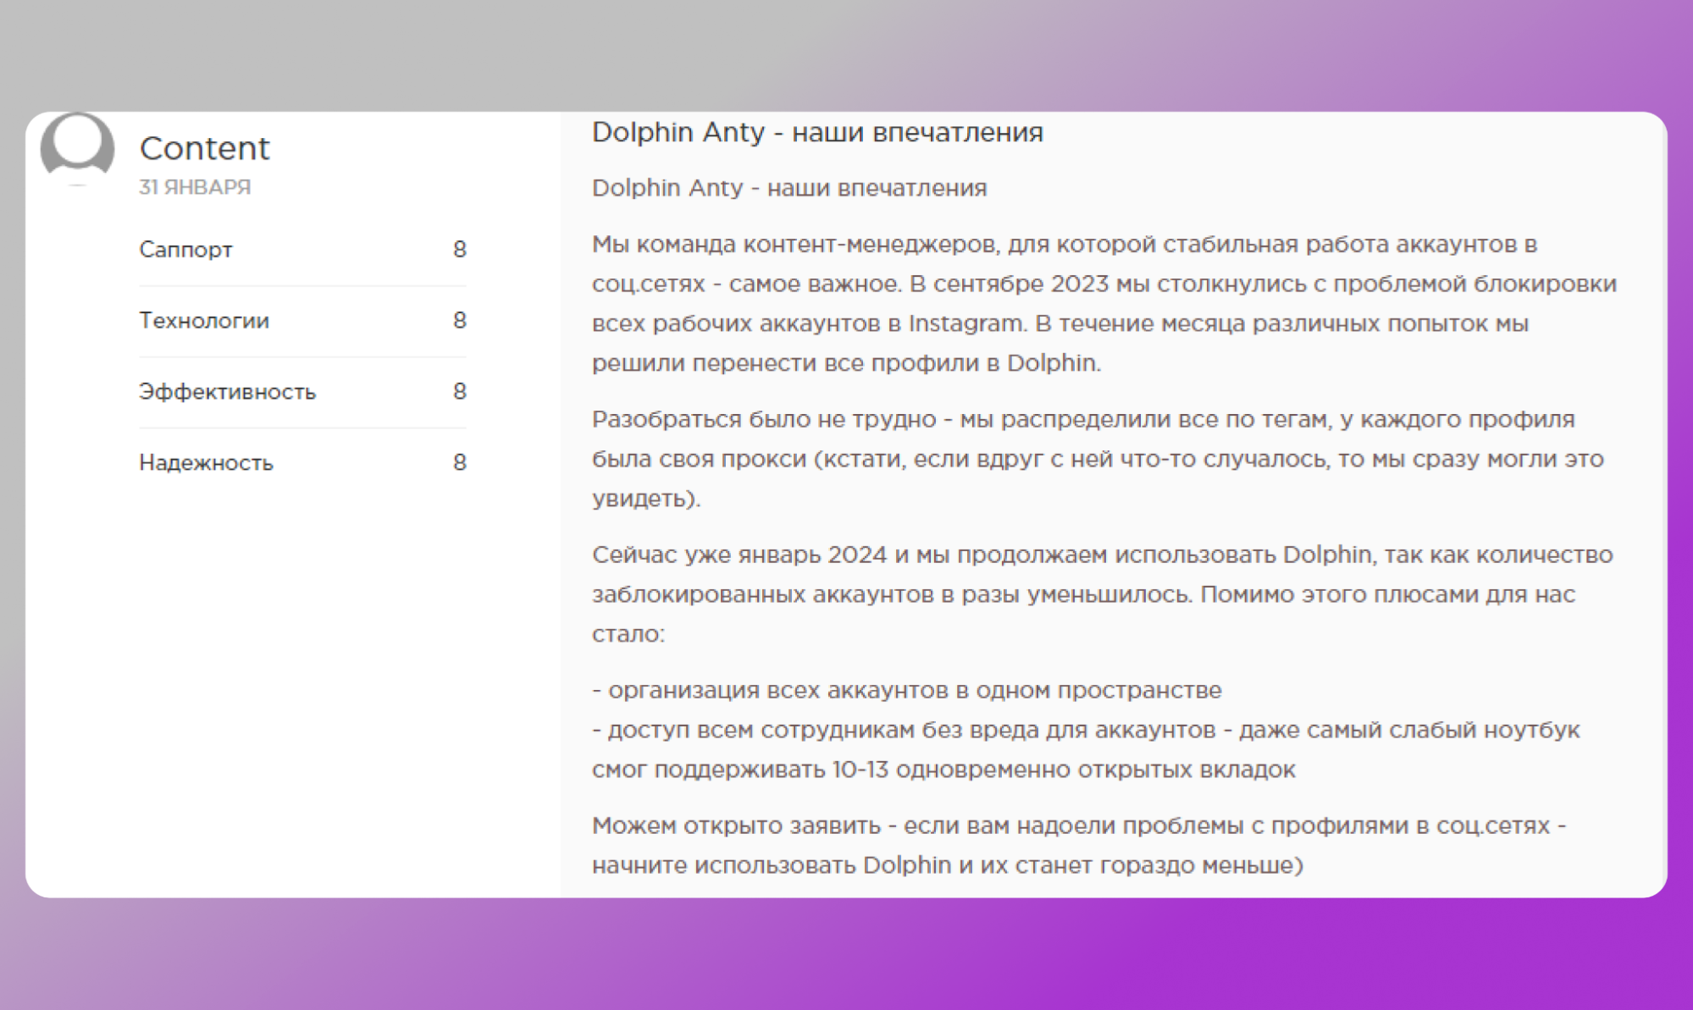Click the bullet point about account organization

[906, 691]
